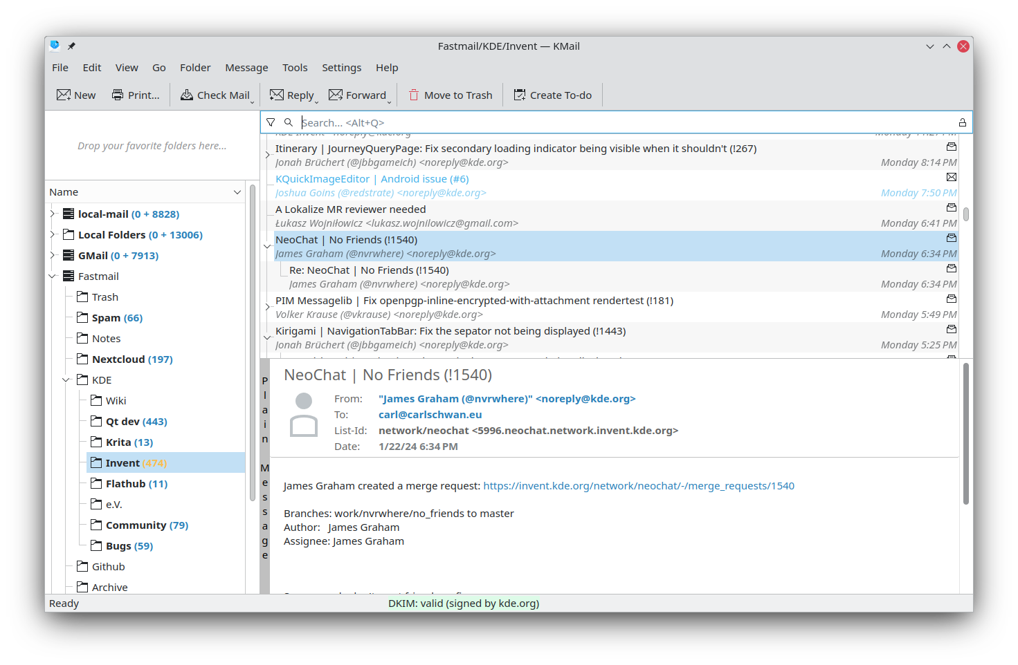Move the message to Trash
This screenshot has width=1018, height=665.
pos(450,95)
